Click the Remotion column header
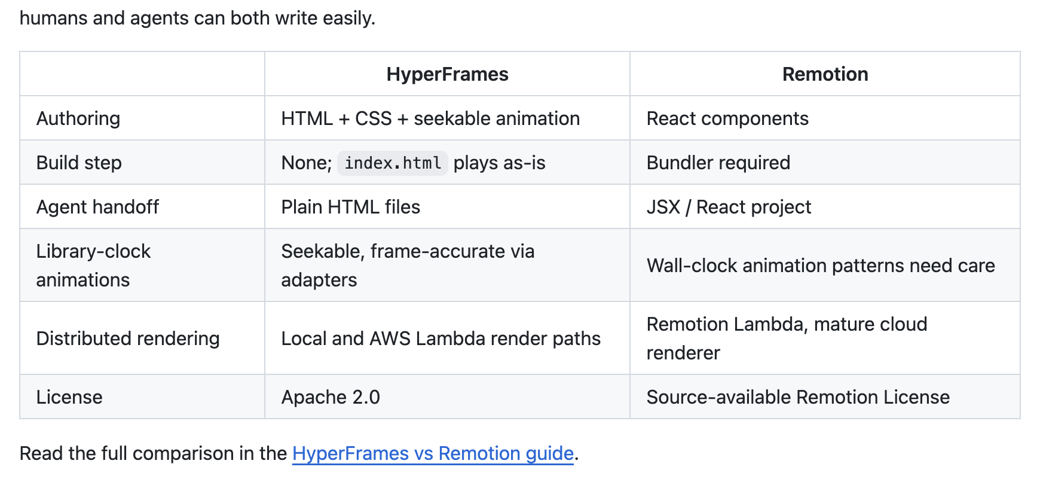Screen dimensions: 1040x488 tap(825, 74)
